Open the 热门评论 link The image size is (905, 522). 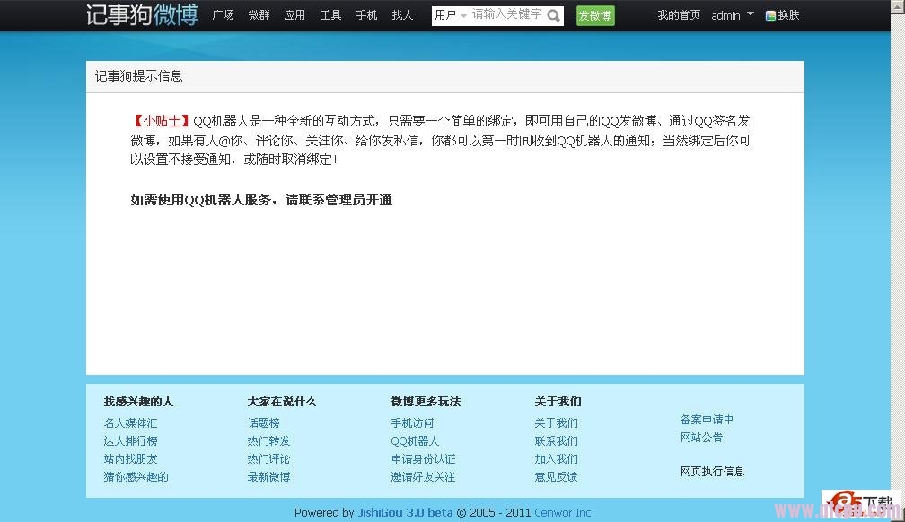coord(269,458)
